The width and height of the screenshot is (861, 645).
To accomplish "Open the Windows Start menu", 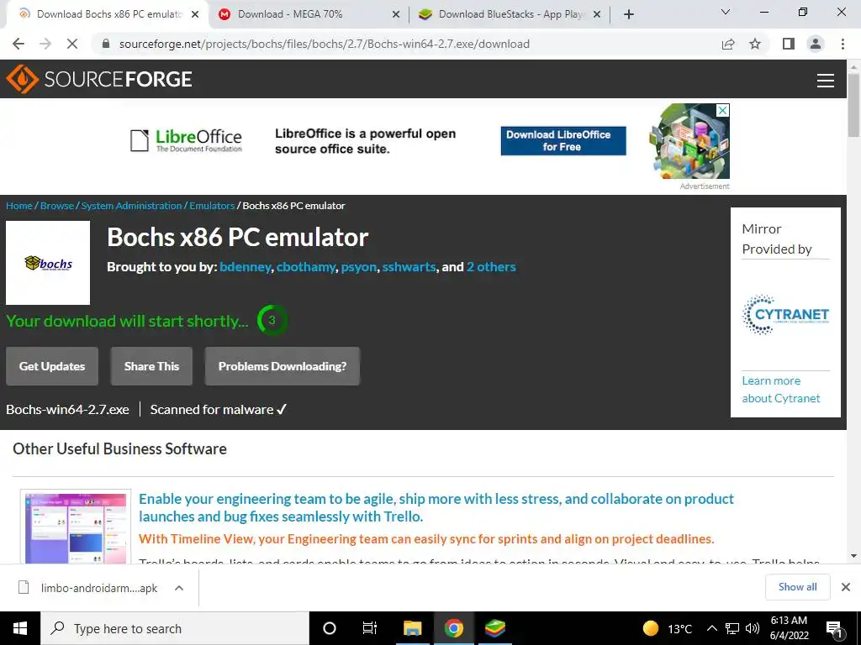I will (x=20, y=628).
